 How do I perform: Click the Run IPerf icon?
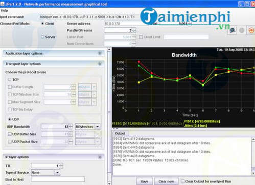click(x=232, y=30)
